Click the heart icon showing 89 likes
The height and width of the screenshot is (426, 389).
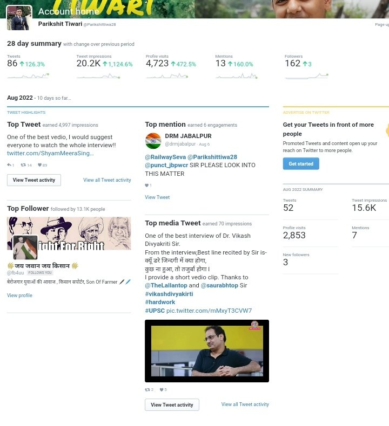pyautogui.click(x=39, y=165)
